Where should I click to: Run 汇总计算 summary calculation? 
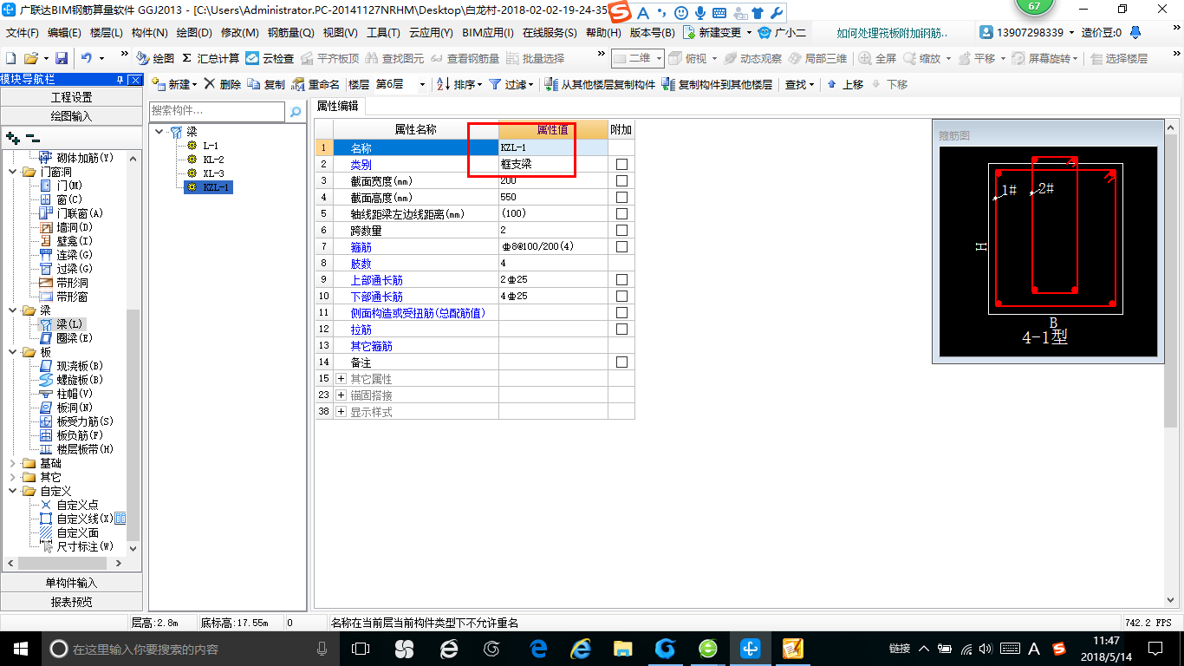coord(211,58)
